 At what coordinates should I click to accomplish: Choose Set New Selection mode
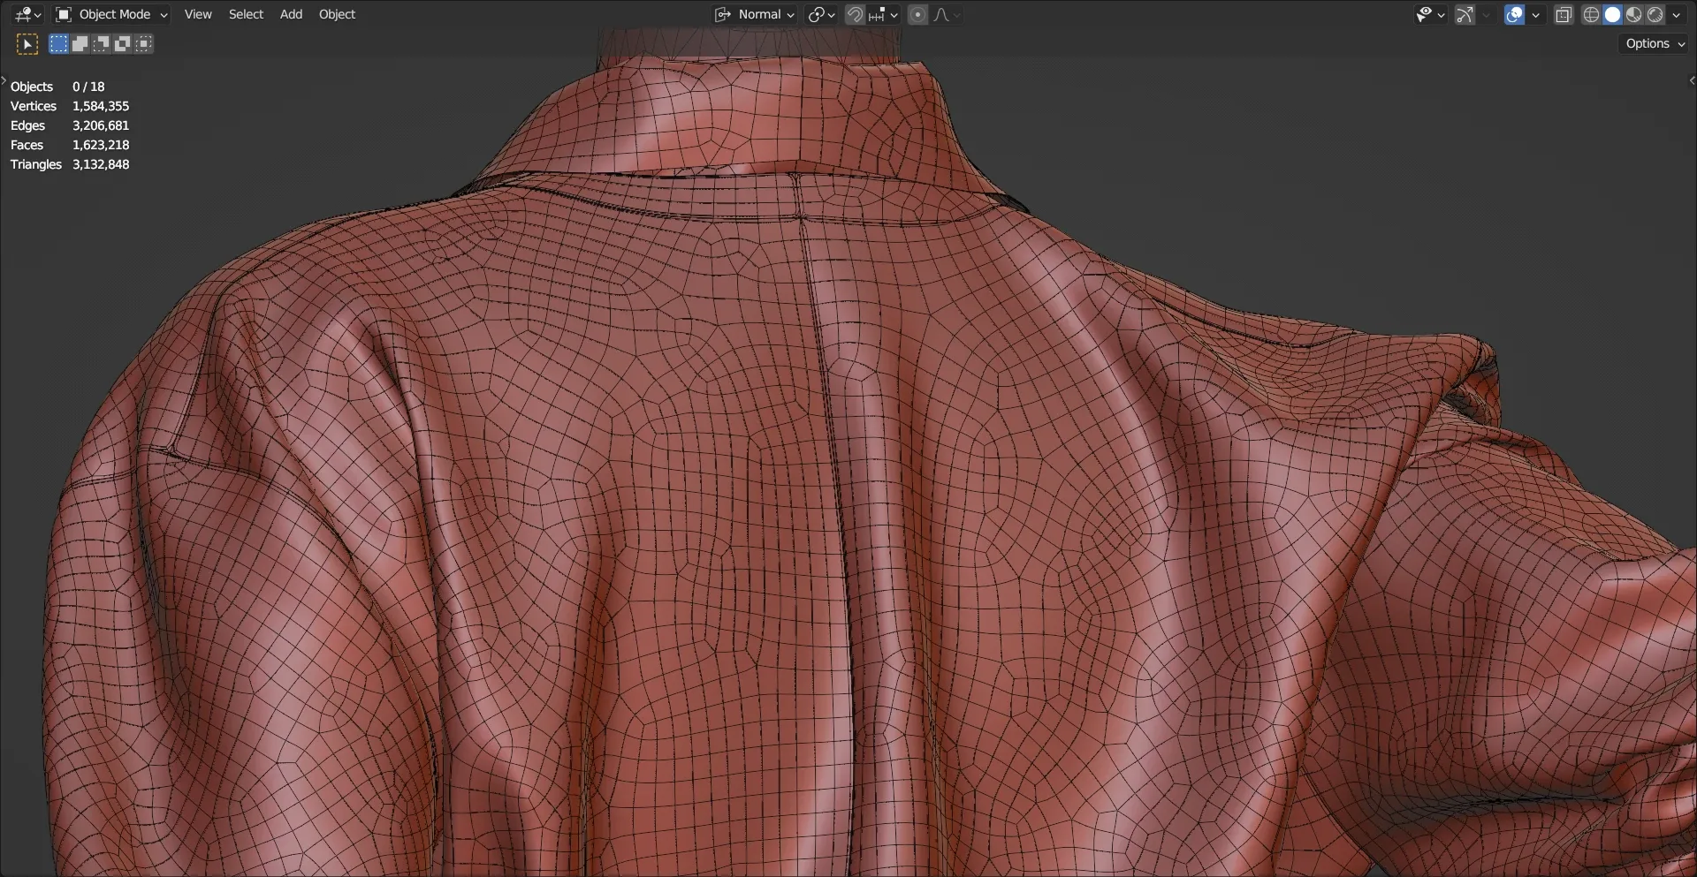click(58, 43)
